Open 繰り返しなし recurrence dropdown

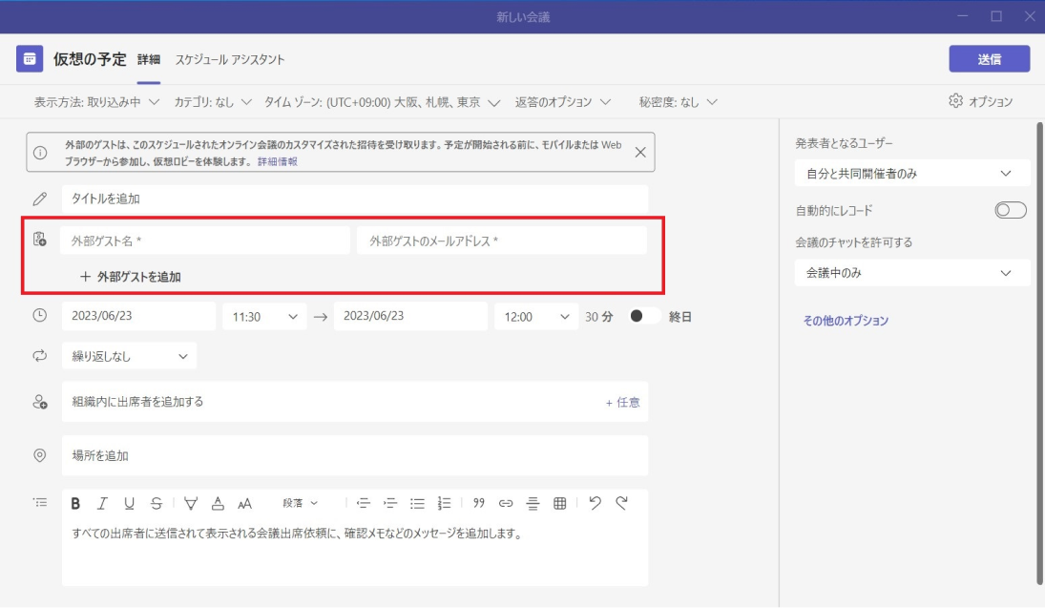[129, 356]
